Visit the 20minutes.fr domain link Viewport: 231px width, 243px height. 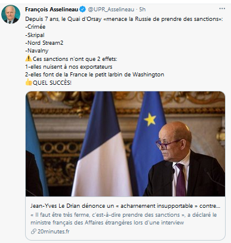[x=53, y=232]
